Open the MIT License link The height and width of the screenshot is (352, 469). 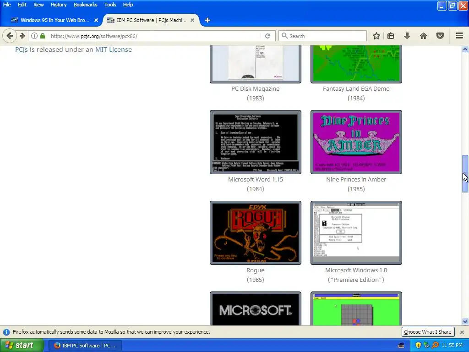[x=114, y=49]
